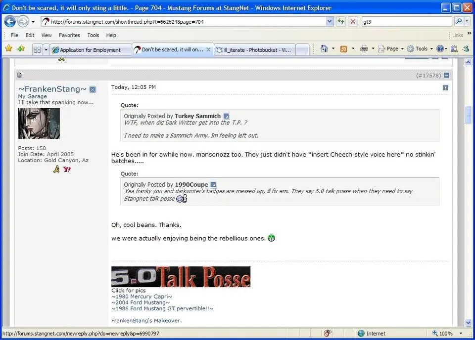The width and height of the screenshot is (475, 340).
Task: Click the report post icon beside timestamp
Action: click(445, 88)
